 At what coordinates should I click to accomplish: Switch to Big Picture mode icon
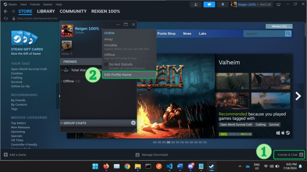click(278, 5)
